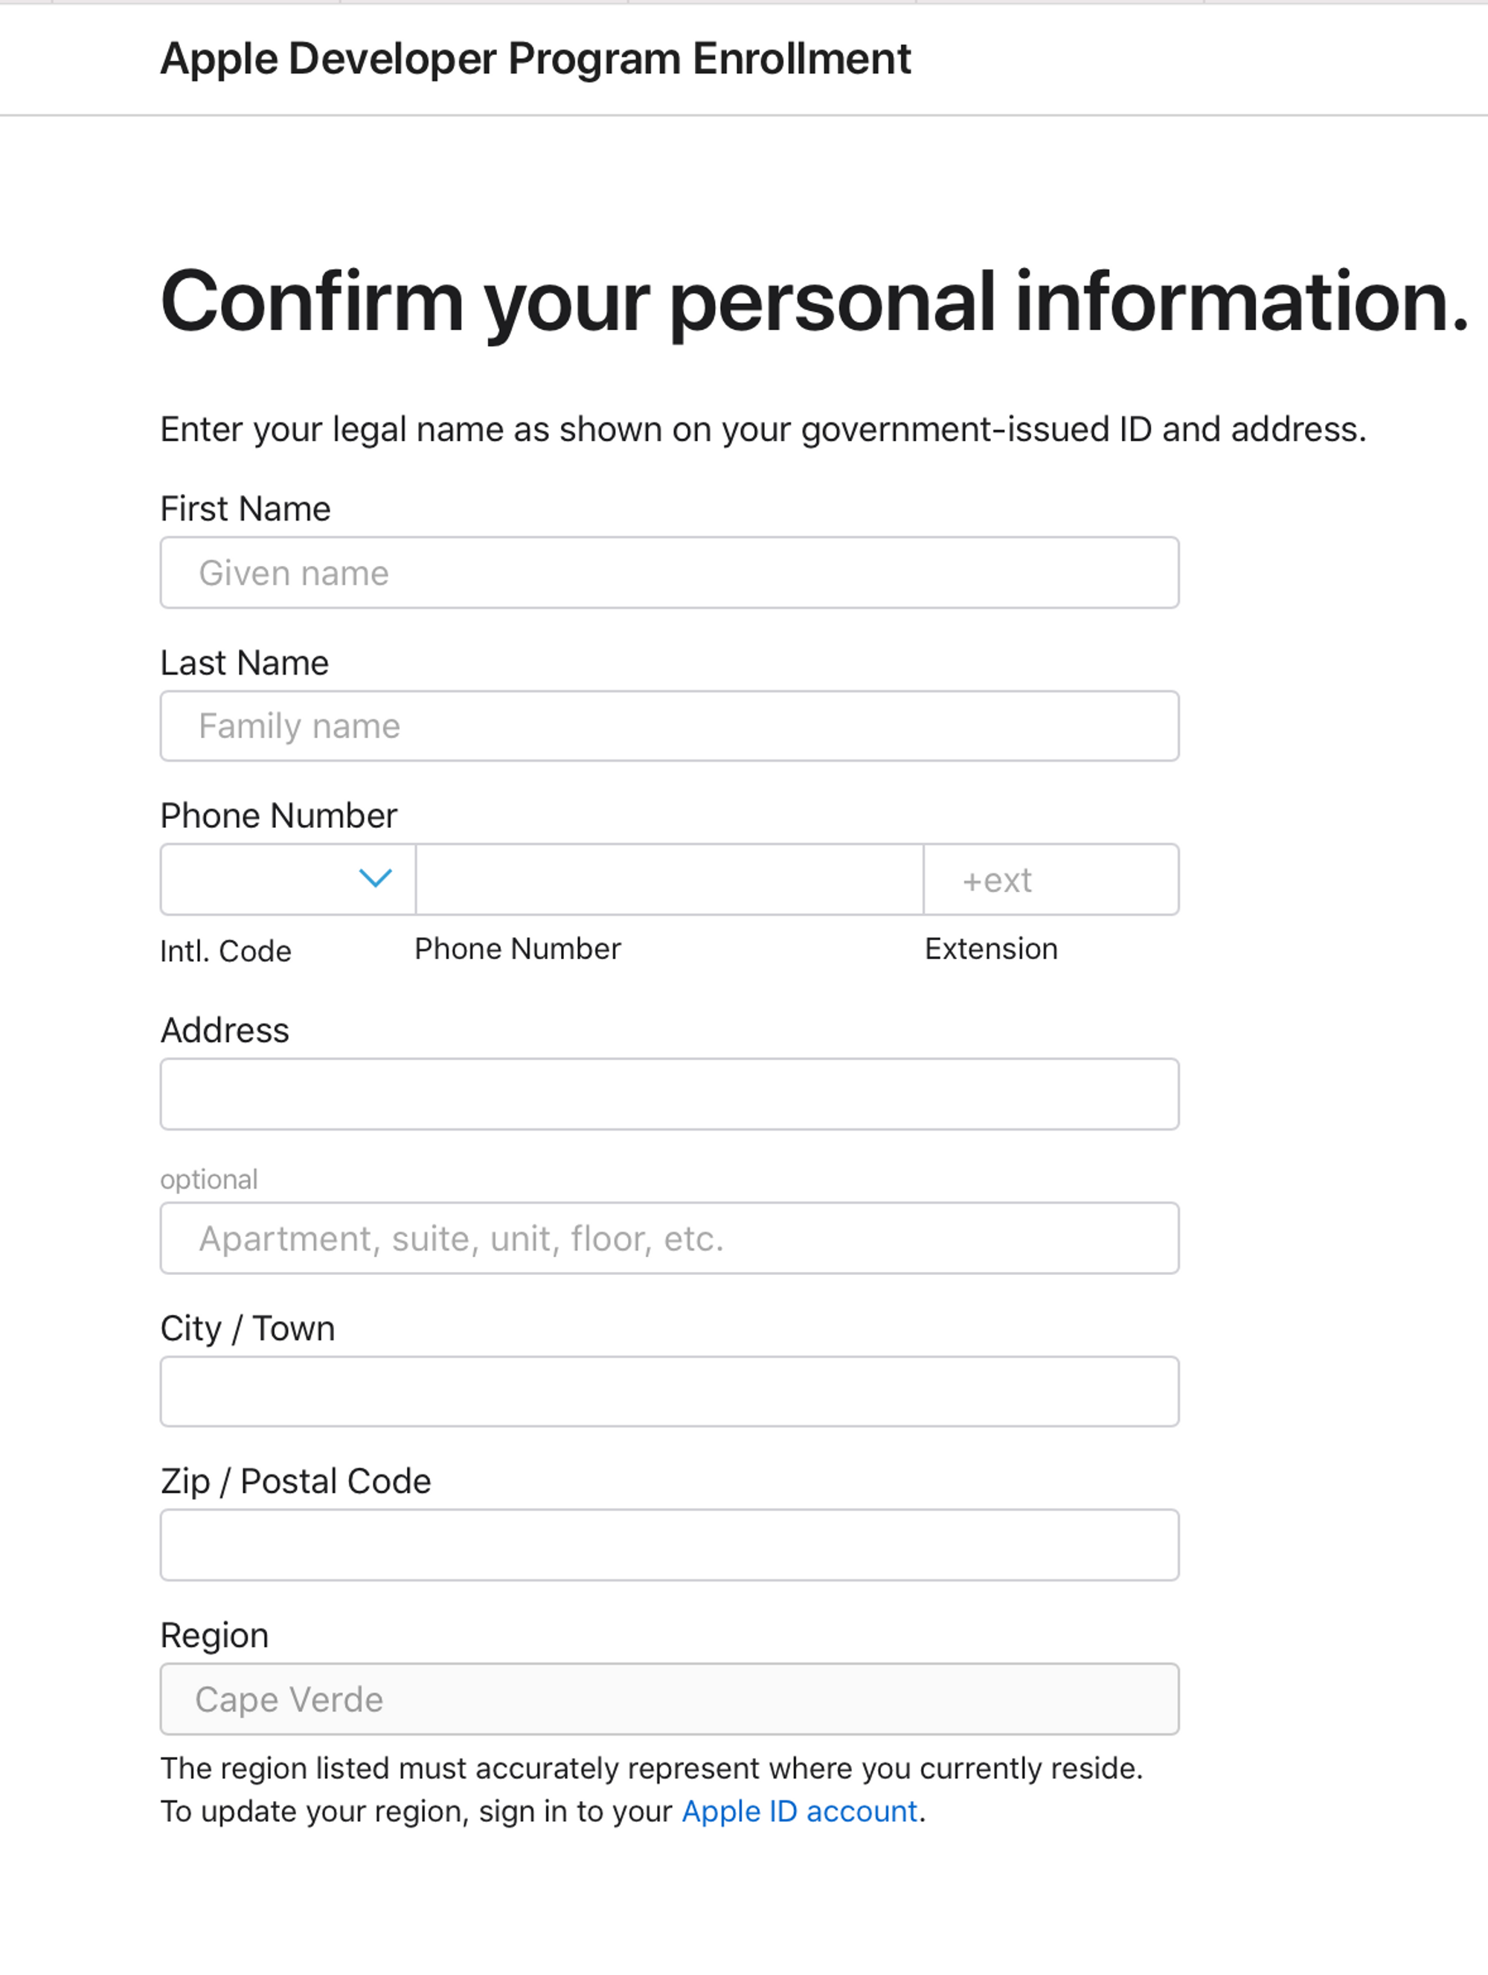Click the 'Zip / Postal Code' text label
1488x1975 pixels.
[295, 1481]
